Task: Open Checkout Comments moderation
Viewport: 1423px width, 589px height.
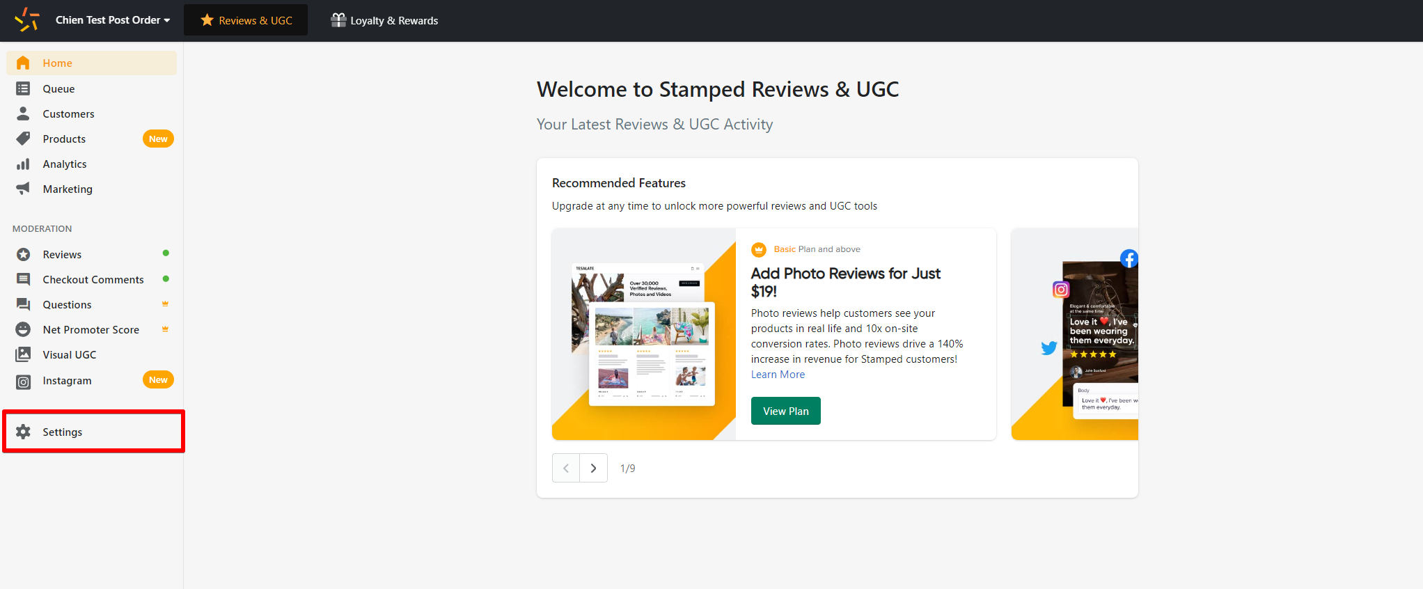Action: click(x=92, y=279)
